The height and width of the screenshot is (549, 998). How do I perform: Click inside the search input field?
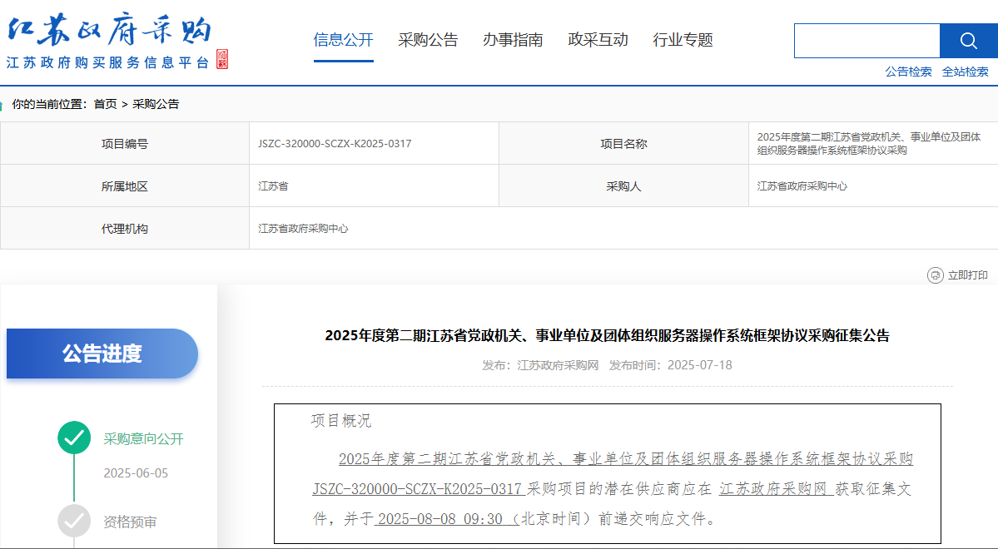(x=866, y=41)
